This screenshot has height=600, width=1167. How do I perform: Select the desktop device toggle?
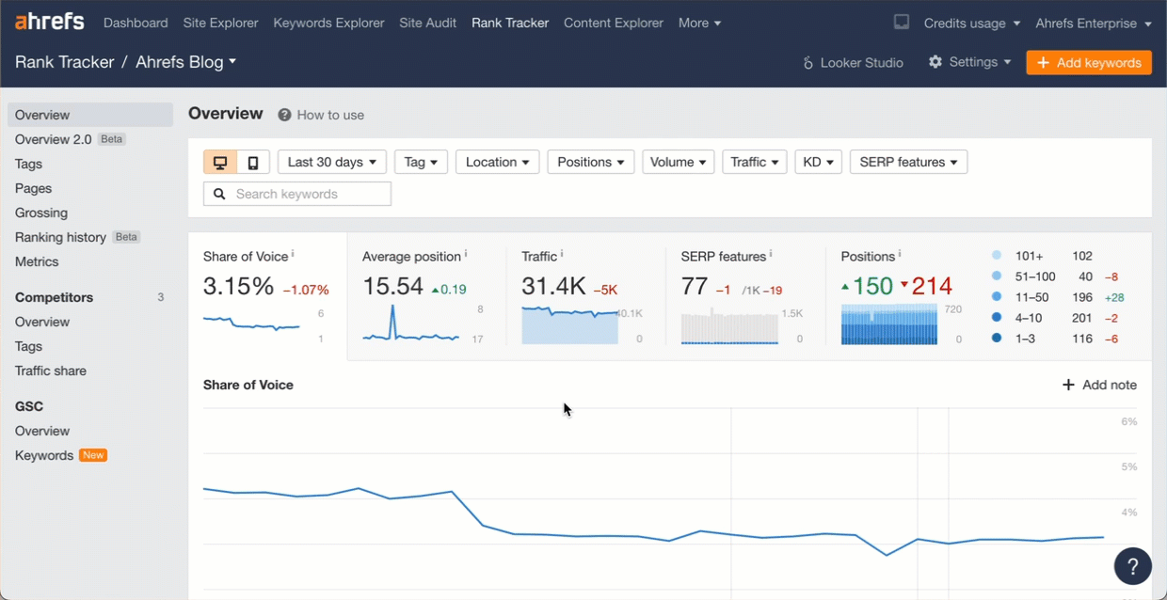[221, 161]
